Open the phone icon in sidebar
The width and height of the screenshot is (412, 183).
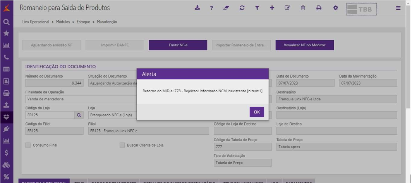coord(6,58)
